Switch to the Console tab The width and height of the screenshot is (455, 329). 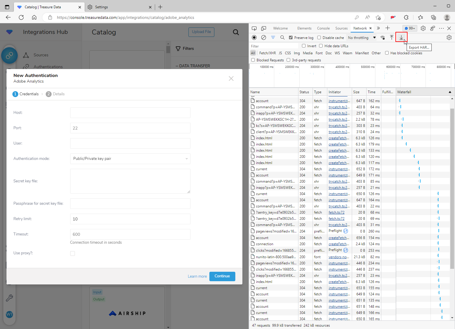[x=323, y=28]
